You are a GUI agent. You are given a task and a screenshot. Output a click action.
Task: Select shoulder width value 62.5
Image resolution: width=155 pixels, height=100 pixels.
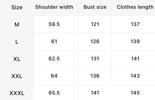point(54,59)
